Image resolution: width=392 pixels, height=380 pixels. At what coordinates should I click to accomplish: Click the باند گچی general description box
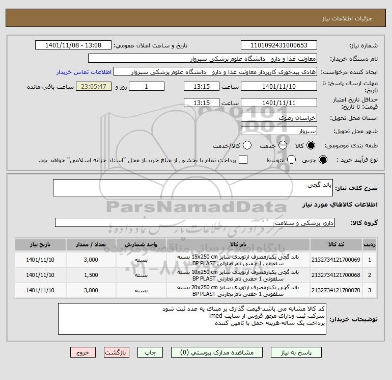[193, 188]
